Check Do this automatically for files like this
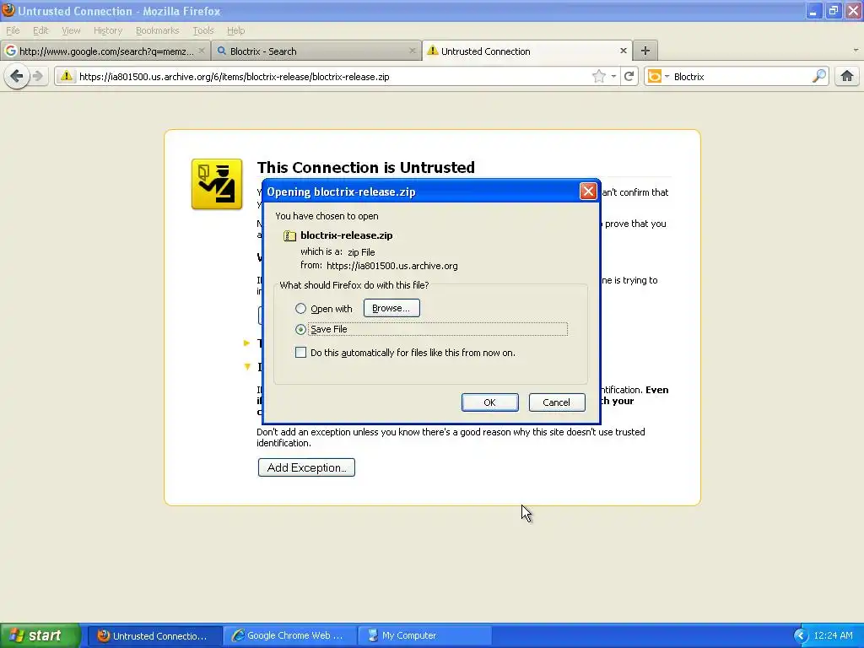This screenshot has height=648, width=864. 300,353
